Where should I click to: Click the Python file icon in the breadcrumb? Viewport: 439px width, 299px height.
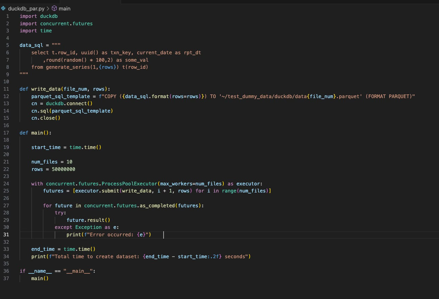click(3, 8)
